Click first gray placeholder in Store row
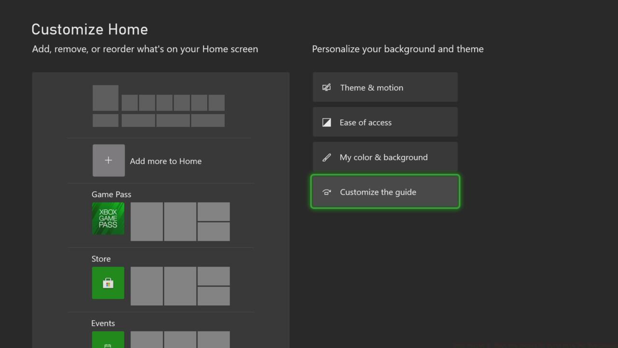 pyautogui.click(x=147, y=286)
